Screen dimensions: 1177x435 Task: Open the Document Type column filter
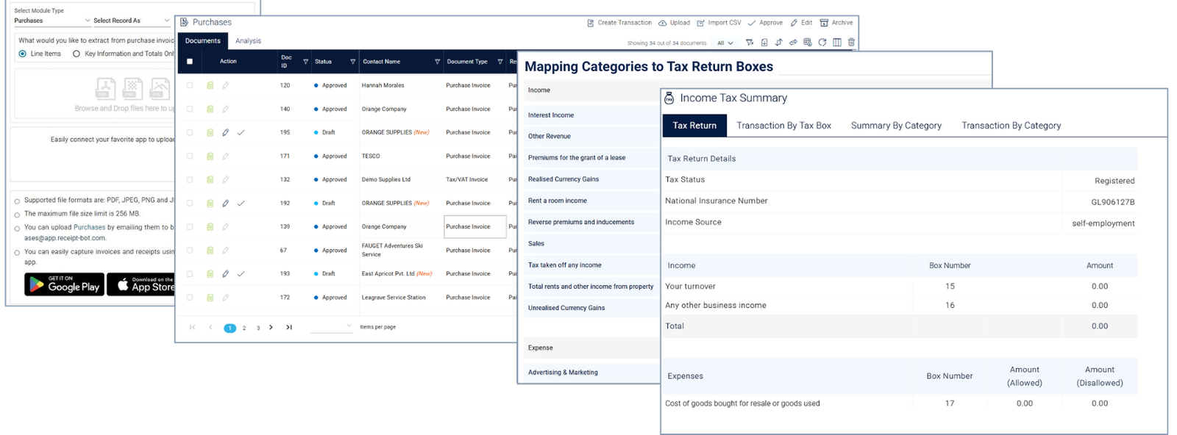[500, 62]
